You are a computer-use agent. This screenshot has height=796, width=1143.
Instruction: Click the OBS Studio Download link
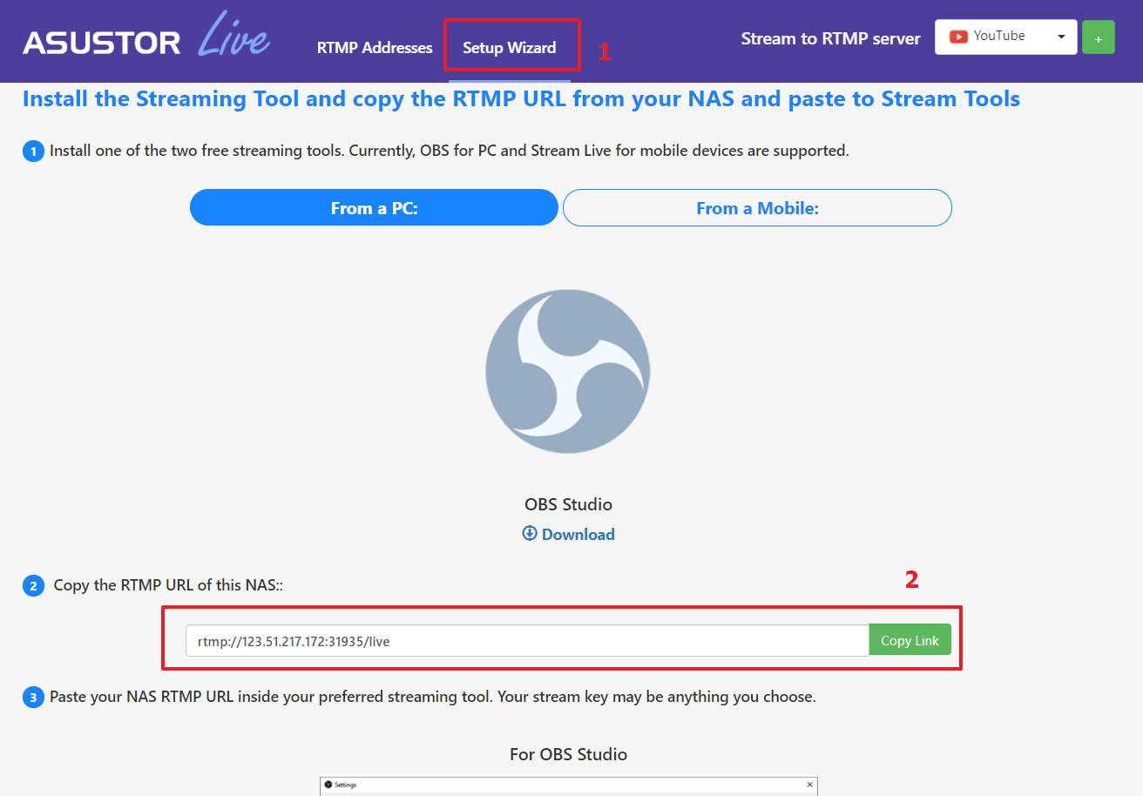(568, 534)
